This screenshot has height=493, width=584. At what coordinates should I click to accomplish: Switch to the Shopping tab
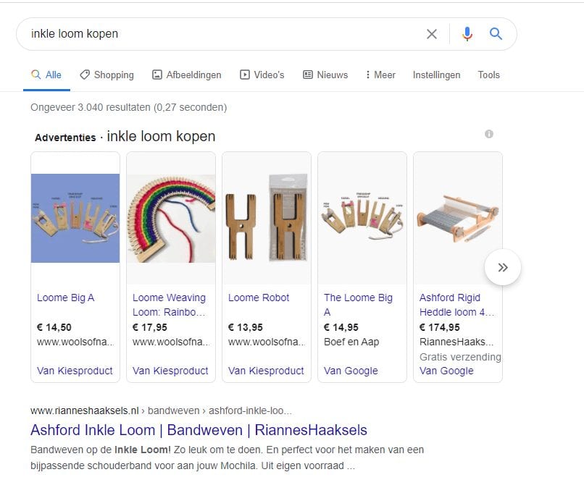(107, 75)
